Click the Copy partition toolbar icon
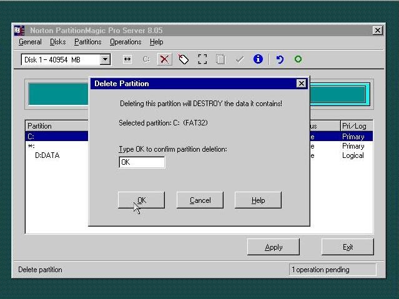This screenshot has height=299, width=399. click(x=220, y=59)
